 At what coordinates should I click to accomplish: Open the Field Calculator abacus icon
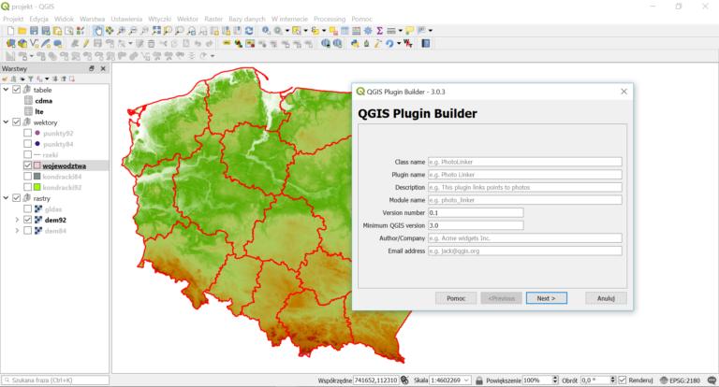(357, 31)
